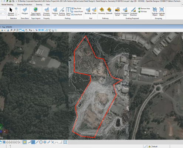
Task: Click the Update View brush icon
Action: pyautogui.click(x=8, y=30)
